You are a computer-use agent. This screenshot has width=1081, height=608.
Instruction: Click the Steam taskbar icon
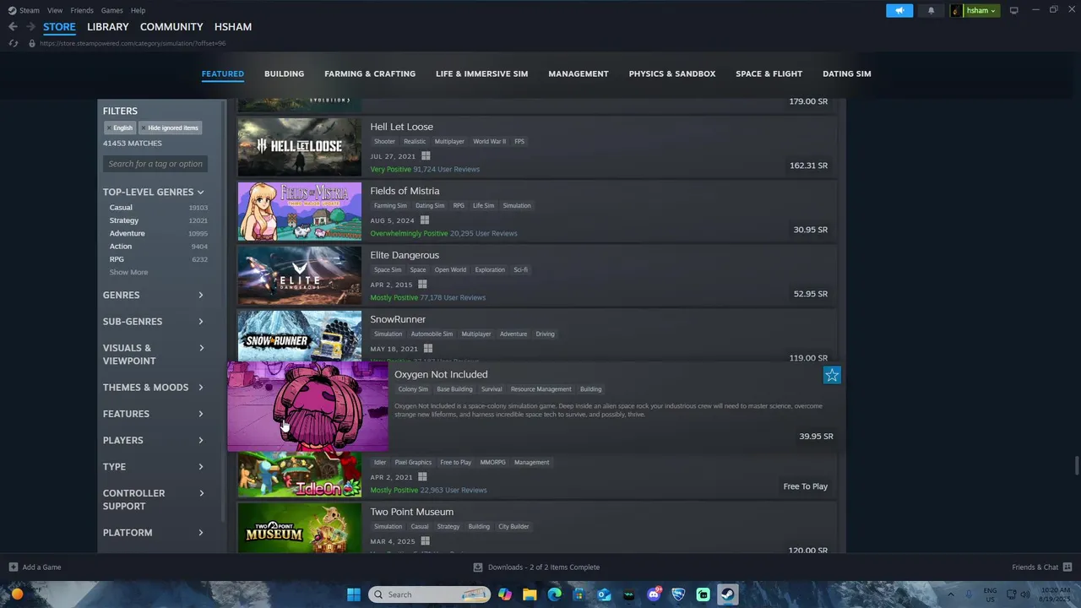728,594
